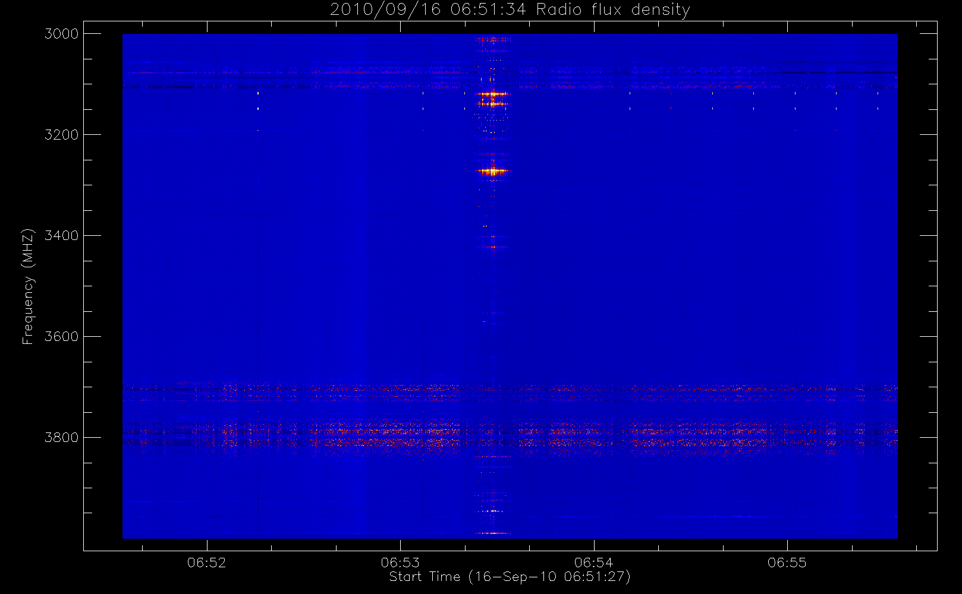Viewport: 962px width, 594px height.
Task: Click the 06:55 time tick label
Action: click(x=787, y=563)
